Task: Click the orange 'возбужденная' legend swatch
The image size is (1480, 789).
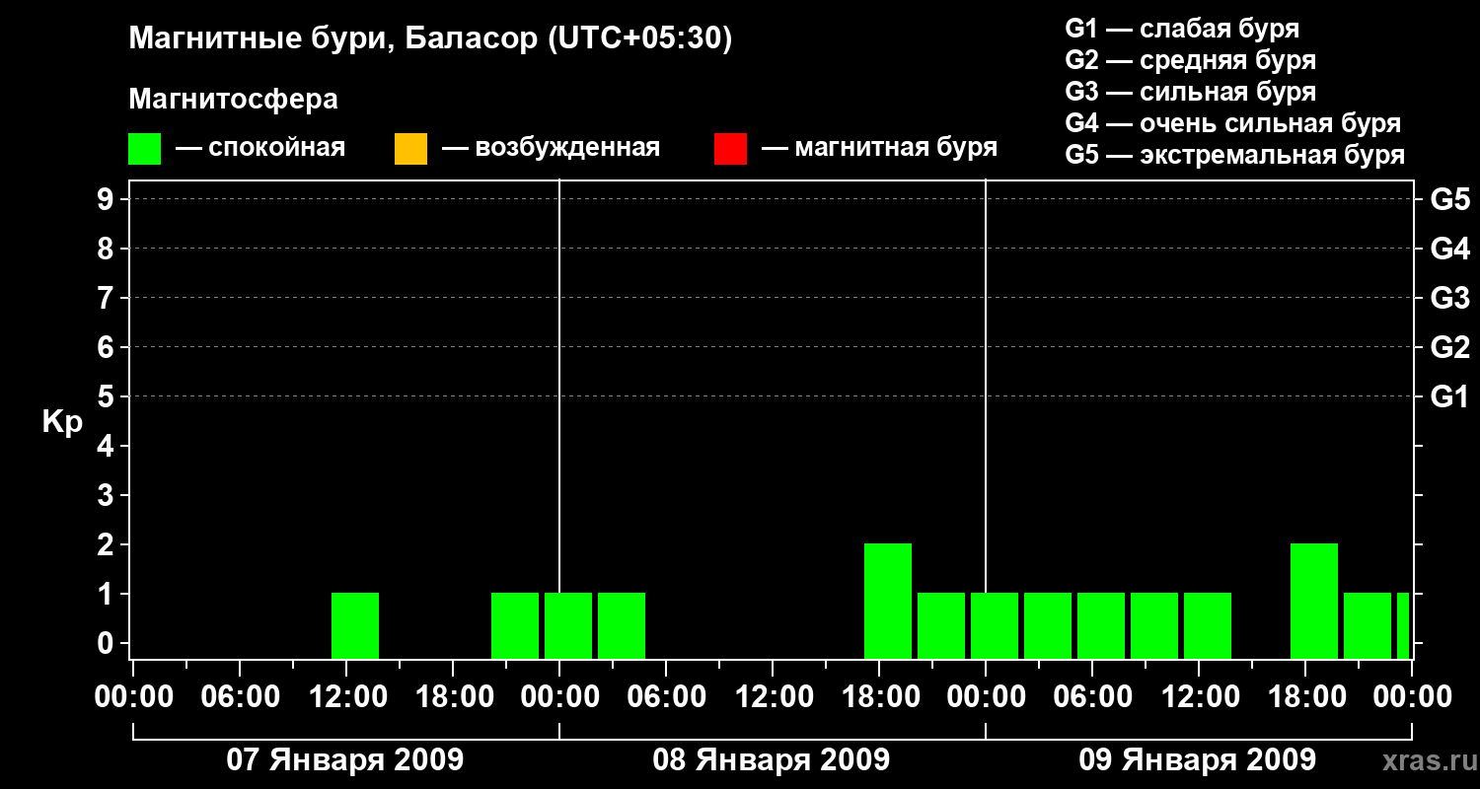Action: tap(410, 149)
